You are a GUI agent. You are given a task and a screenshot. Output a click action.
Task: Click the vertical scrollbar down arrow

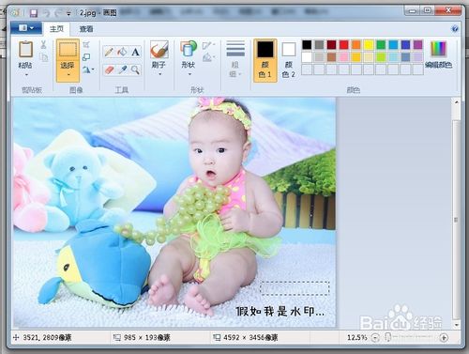coord(456,325)
